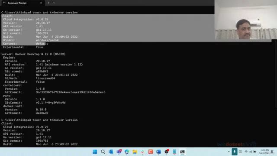
Task: Launch Microsoft Edge from the taskbar
Action: click(127, 152)
